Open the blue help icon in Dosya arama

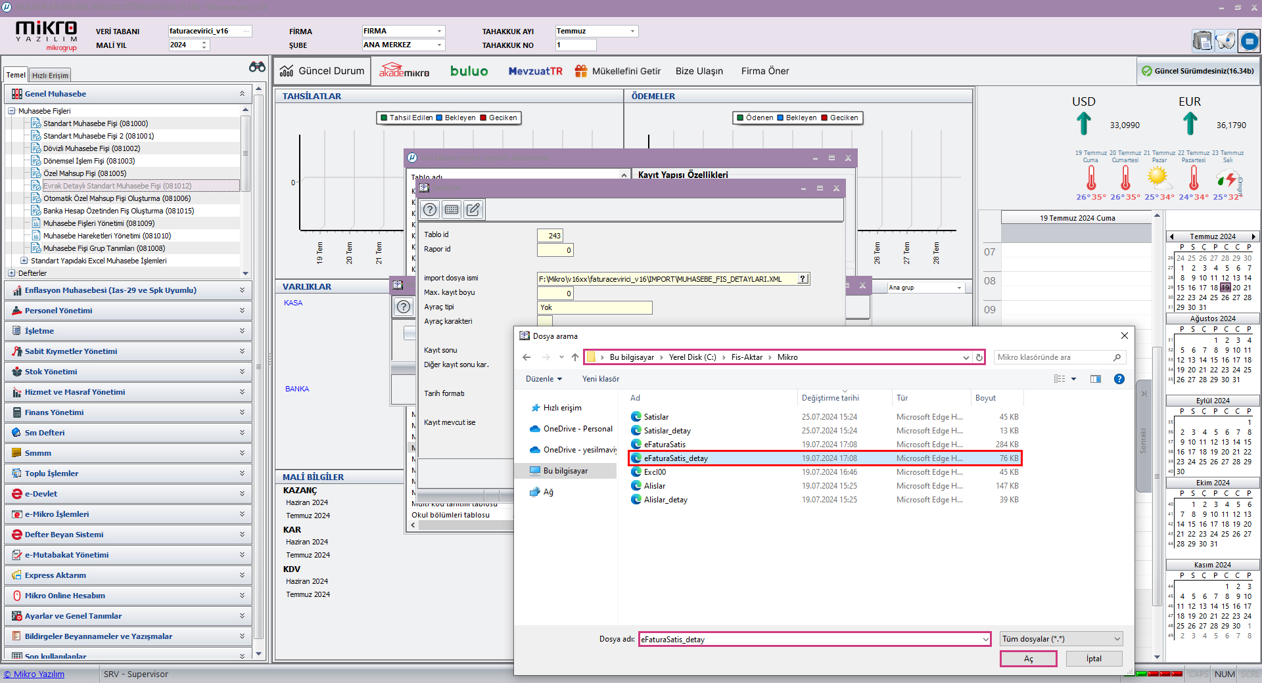(x=1119, y=379)
